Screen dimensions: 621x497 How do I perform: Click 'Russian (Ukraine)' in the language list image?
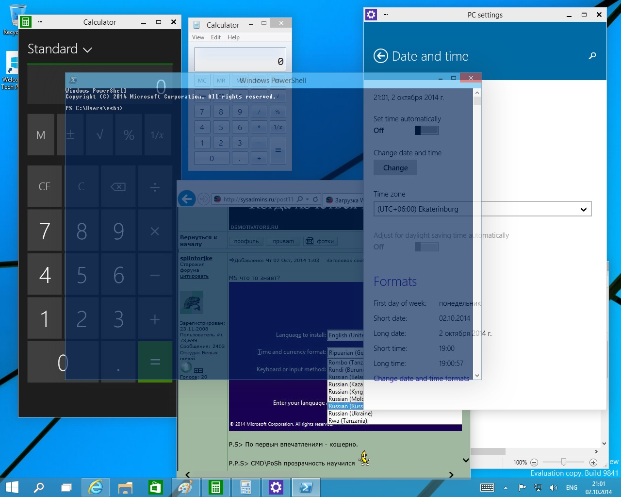coord(350,414)
